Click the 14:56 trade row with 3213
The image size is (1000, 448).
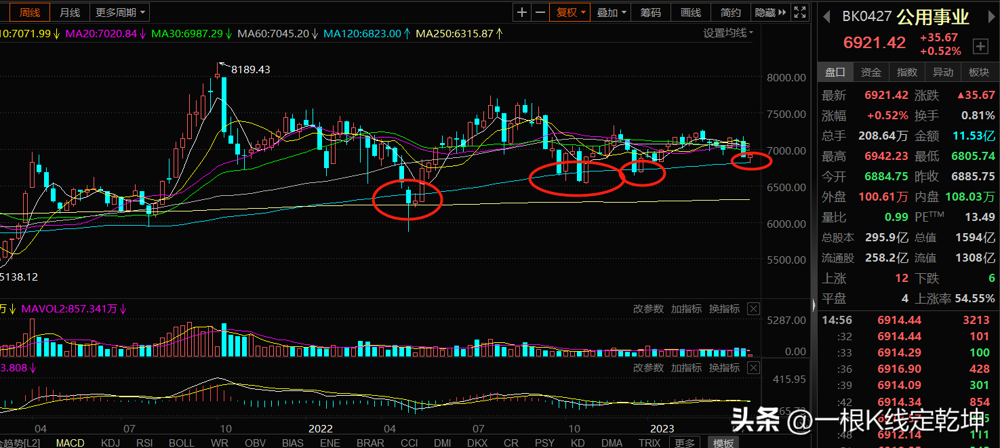coord(908,320)
